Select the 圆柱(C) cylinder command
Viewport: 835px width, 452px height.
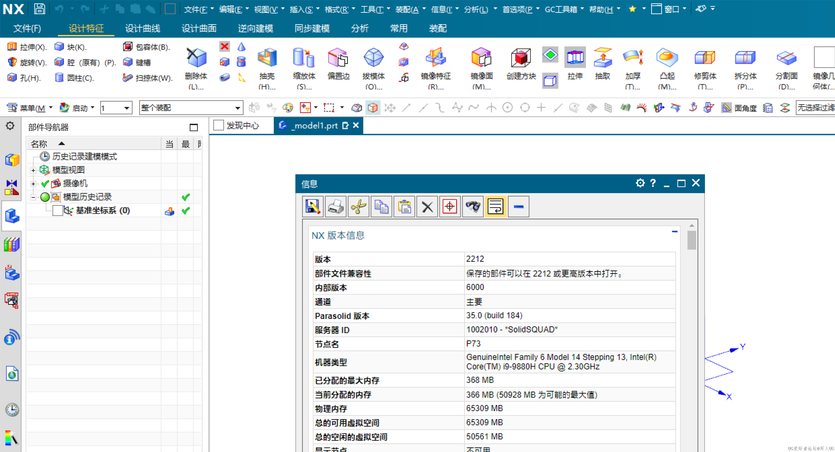[x=74, y=78]
